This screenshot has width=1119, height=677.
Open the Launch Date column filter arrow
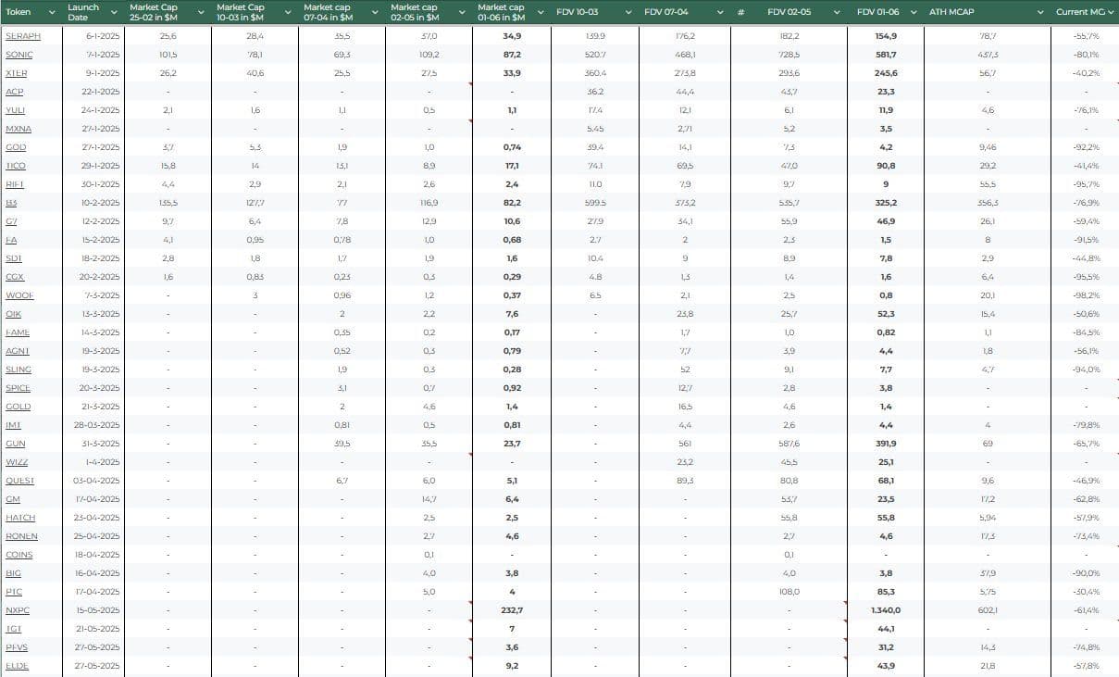[x=114, y=12]
